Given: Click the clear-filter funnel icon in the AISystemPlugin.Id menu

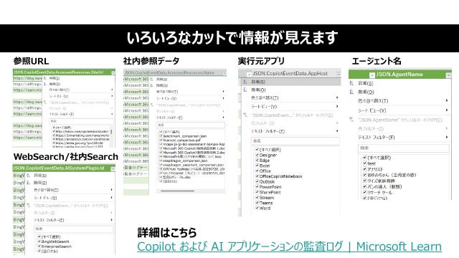Looking at the screenshot, I should [x=29, y=206].
